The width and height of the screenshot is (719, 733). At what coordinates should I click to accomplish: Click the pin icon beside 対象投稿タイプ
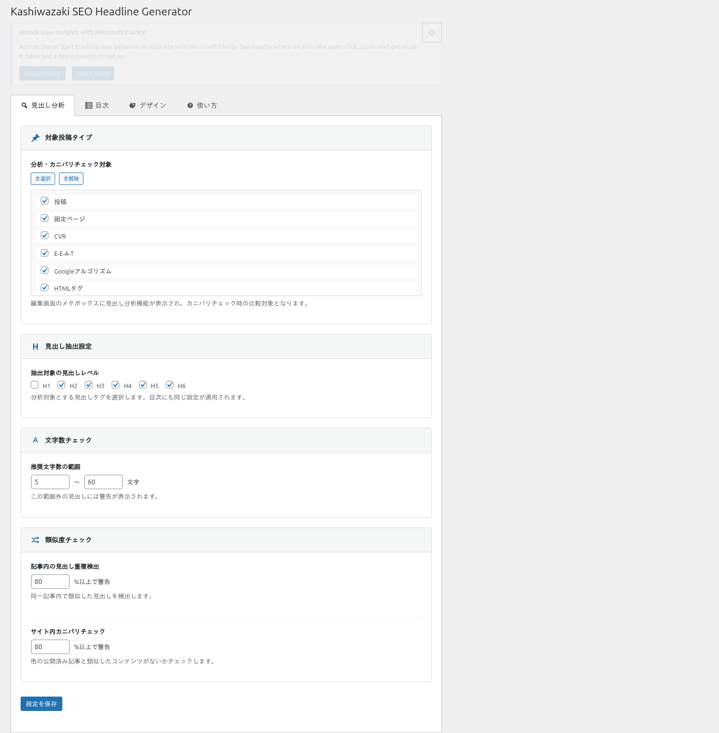coord(35,138)
